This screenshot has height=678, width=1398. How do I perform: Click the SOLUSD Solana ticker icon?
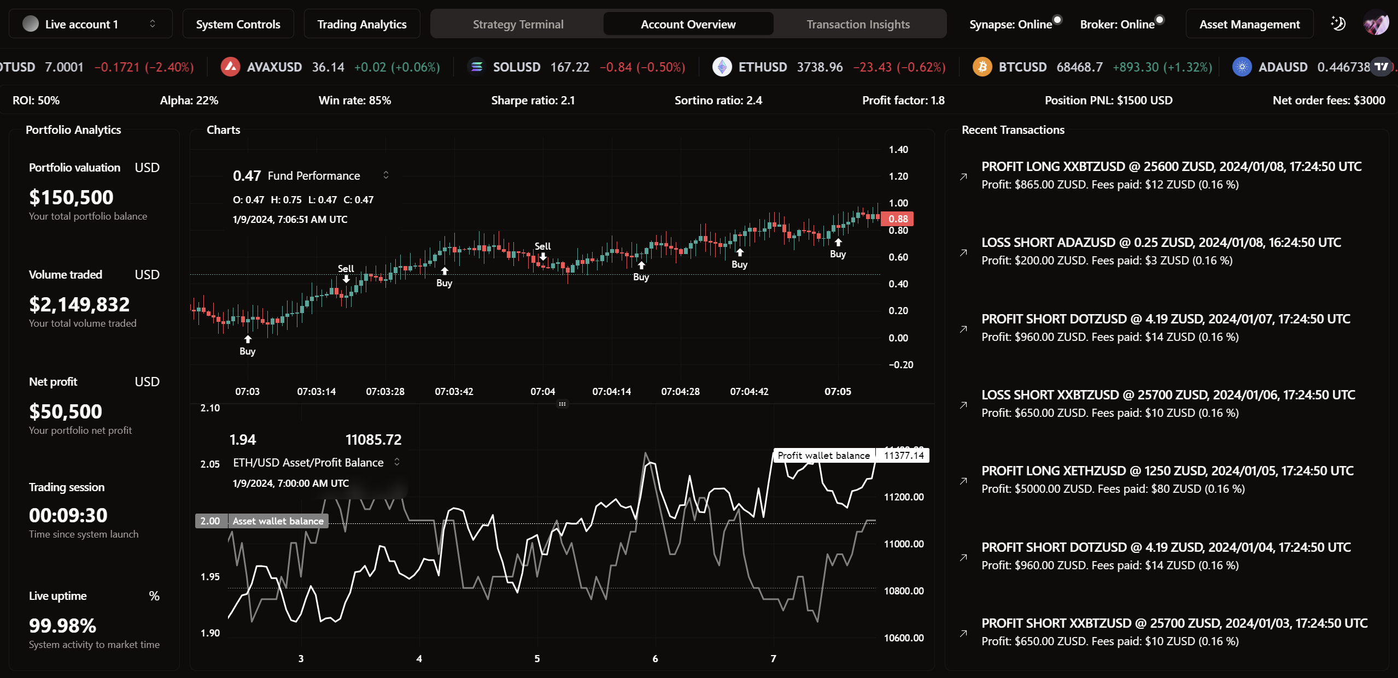477,67
